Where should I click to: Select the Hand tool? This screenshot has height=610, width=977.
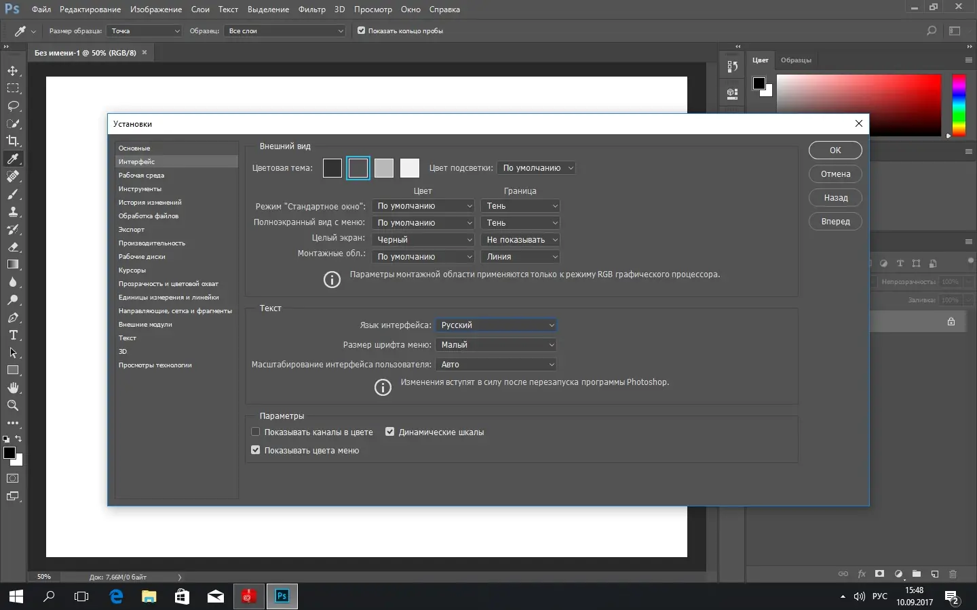pyautogui.click(x=13, y=388)
